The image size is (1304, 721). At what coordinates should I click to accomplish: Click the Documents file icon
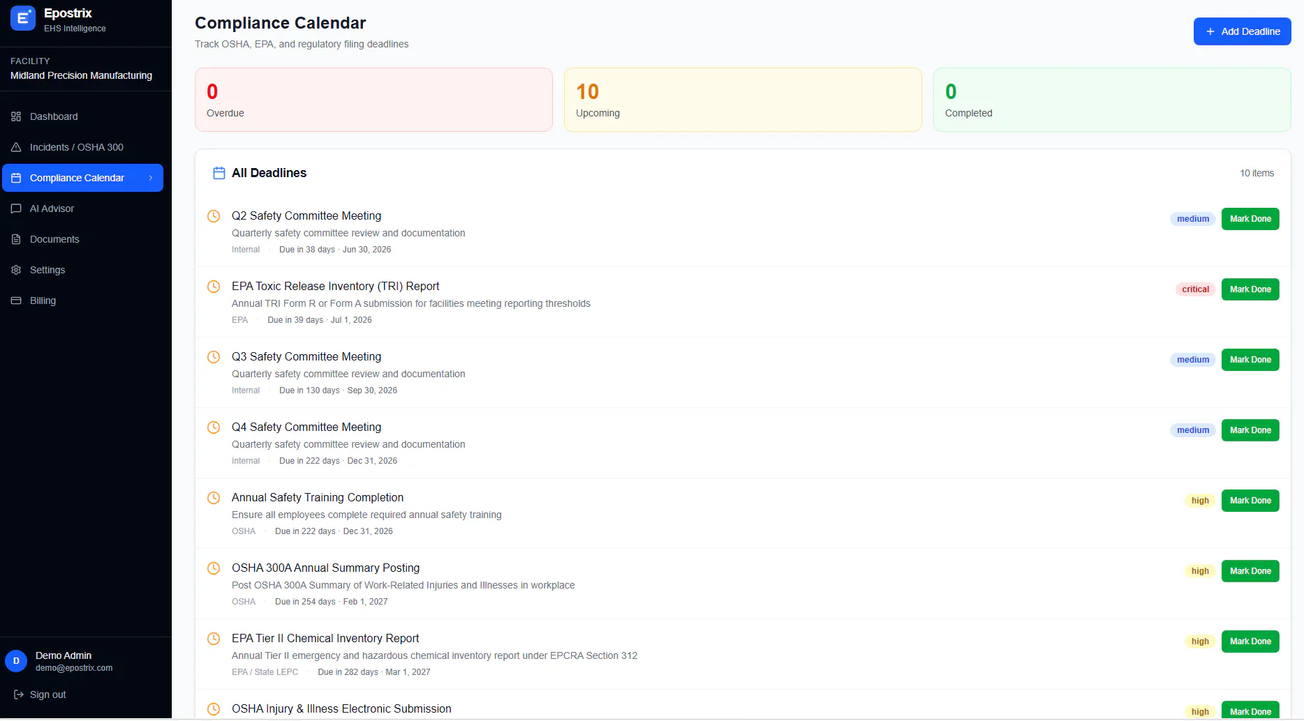16,239
